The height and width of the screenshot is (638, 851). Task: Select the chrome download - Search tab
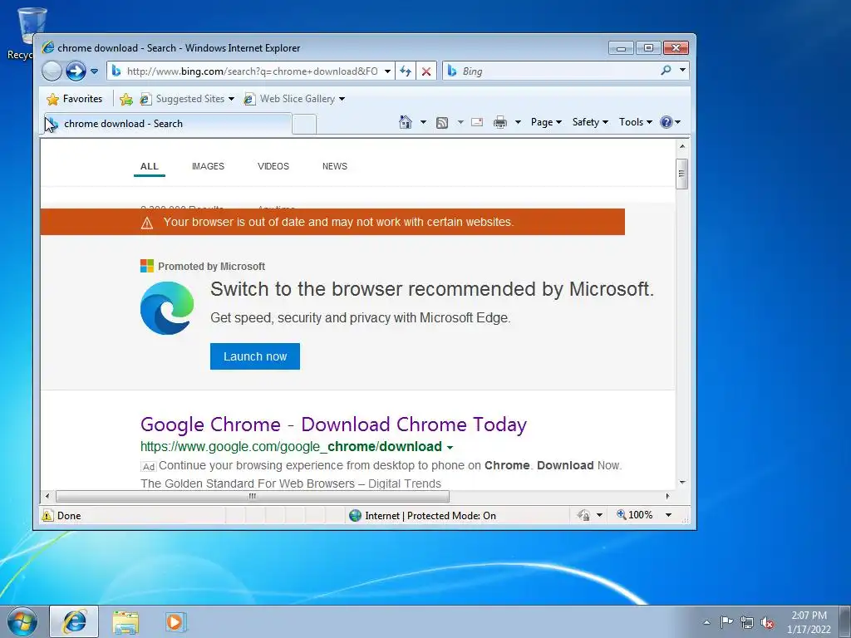point(167,124)
